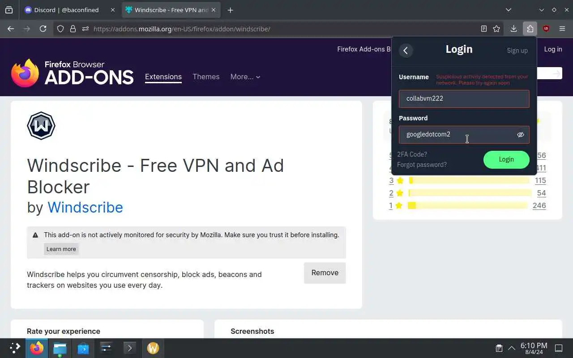The width and height of the screenshot is (573, 358).
Task: Open terminal icon in taskbar
Action: 130,348
